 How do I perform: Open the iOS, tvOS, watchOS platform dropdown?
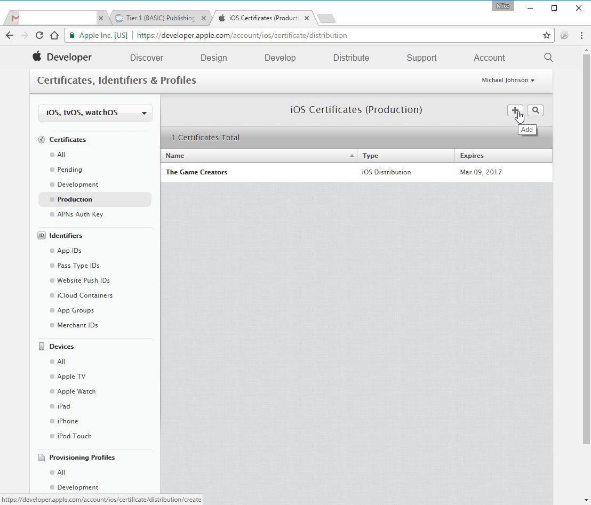tap(95, 113)
